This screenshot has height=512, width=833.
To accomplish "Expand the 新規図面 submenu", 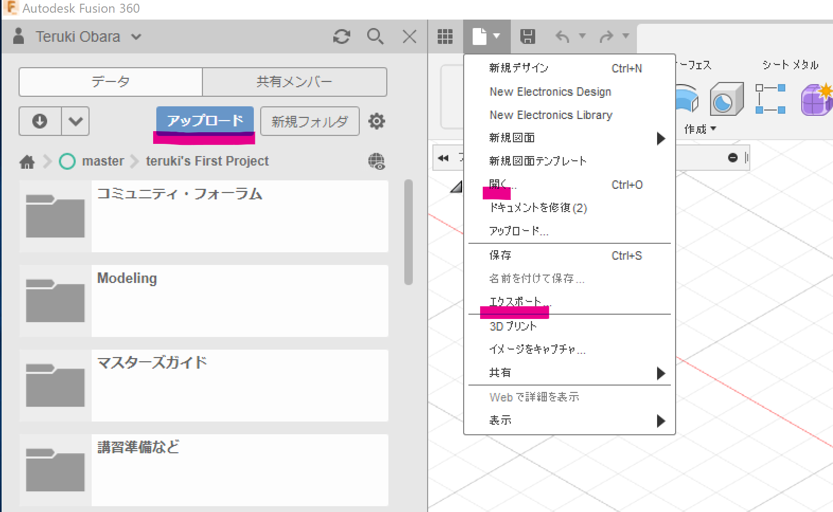I will tap(569, 138).
